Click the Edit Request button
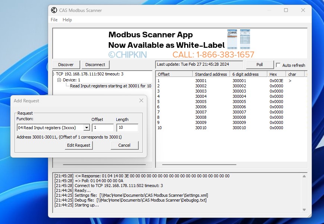This screenshot has height=224, width=324. [79, 145]
